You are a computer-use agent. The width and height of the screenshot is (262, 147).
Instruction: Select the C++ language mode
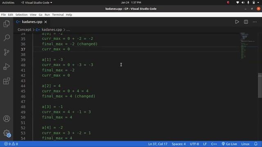click(x=214, y=144)
